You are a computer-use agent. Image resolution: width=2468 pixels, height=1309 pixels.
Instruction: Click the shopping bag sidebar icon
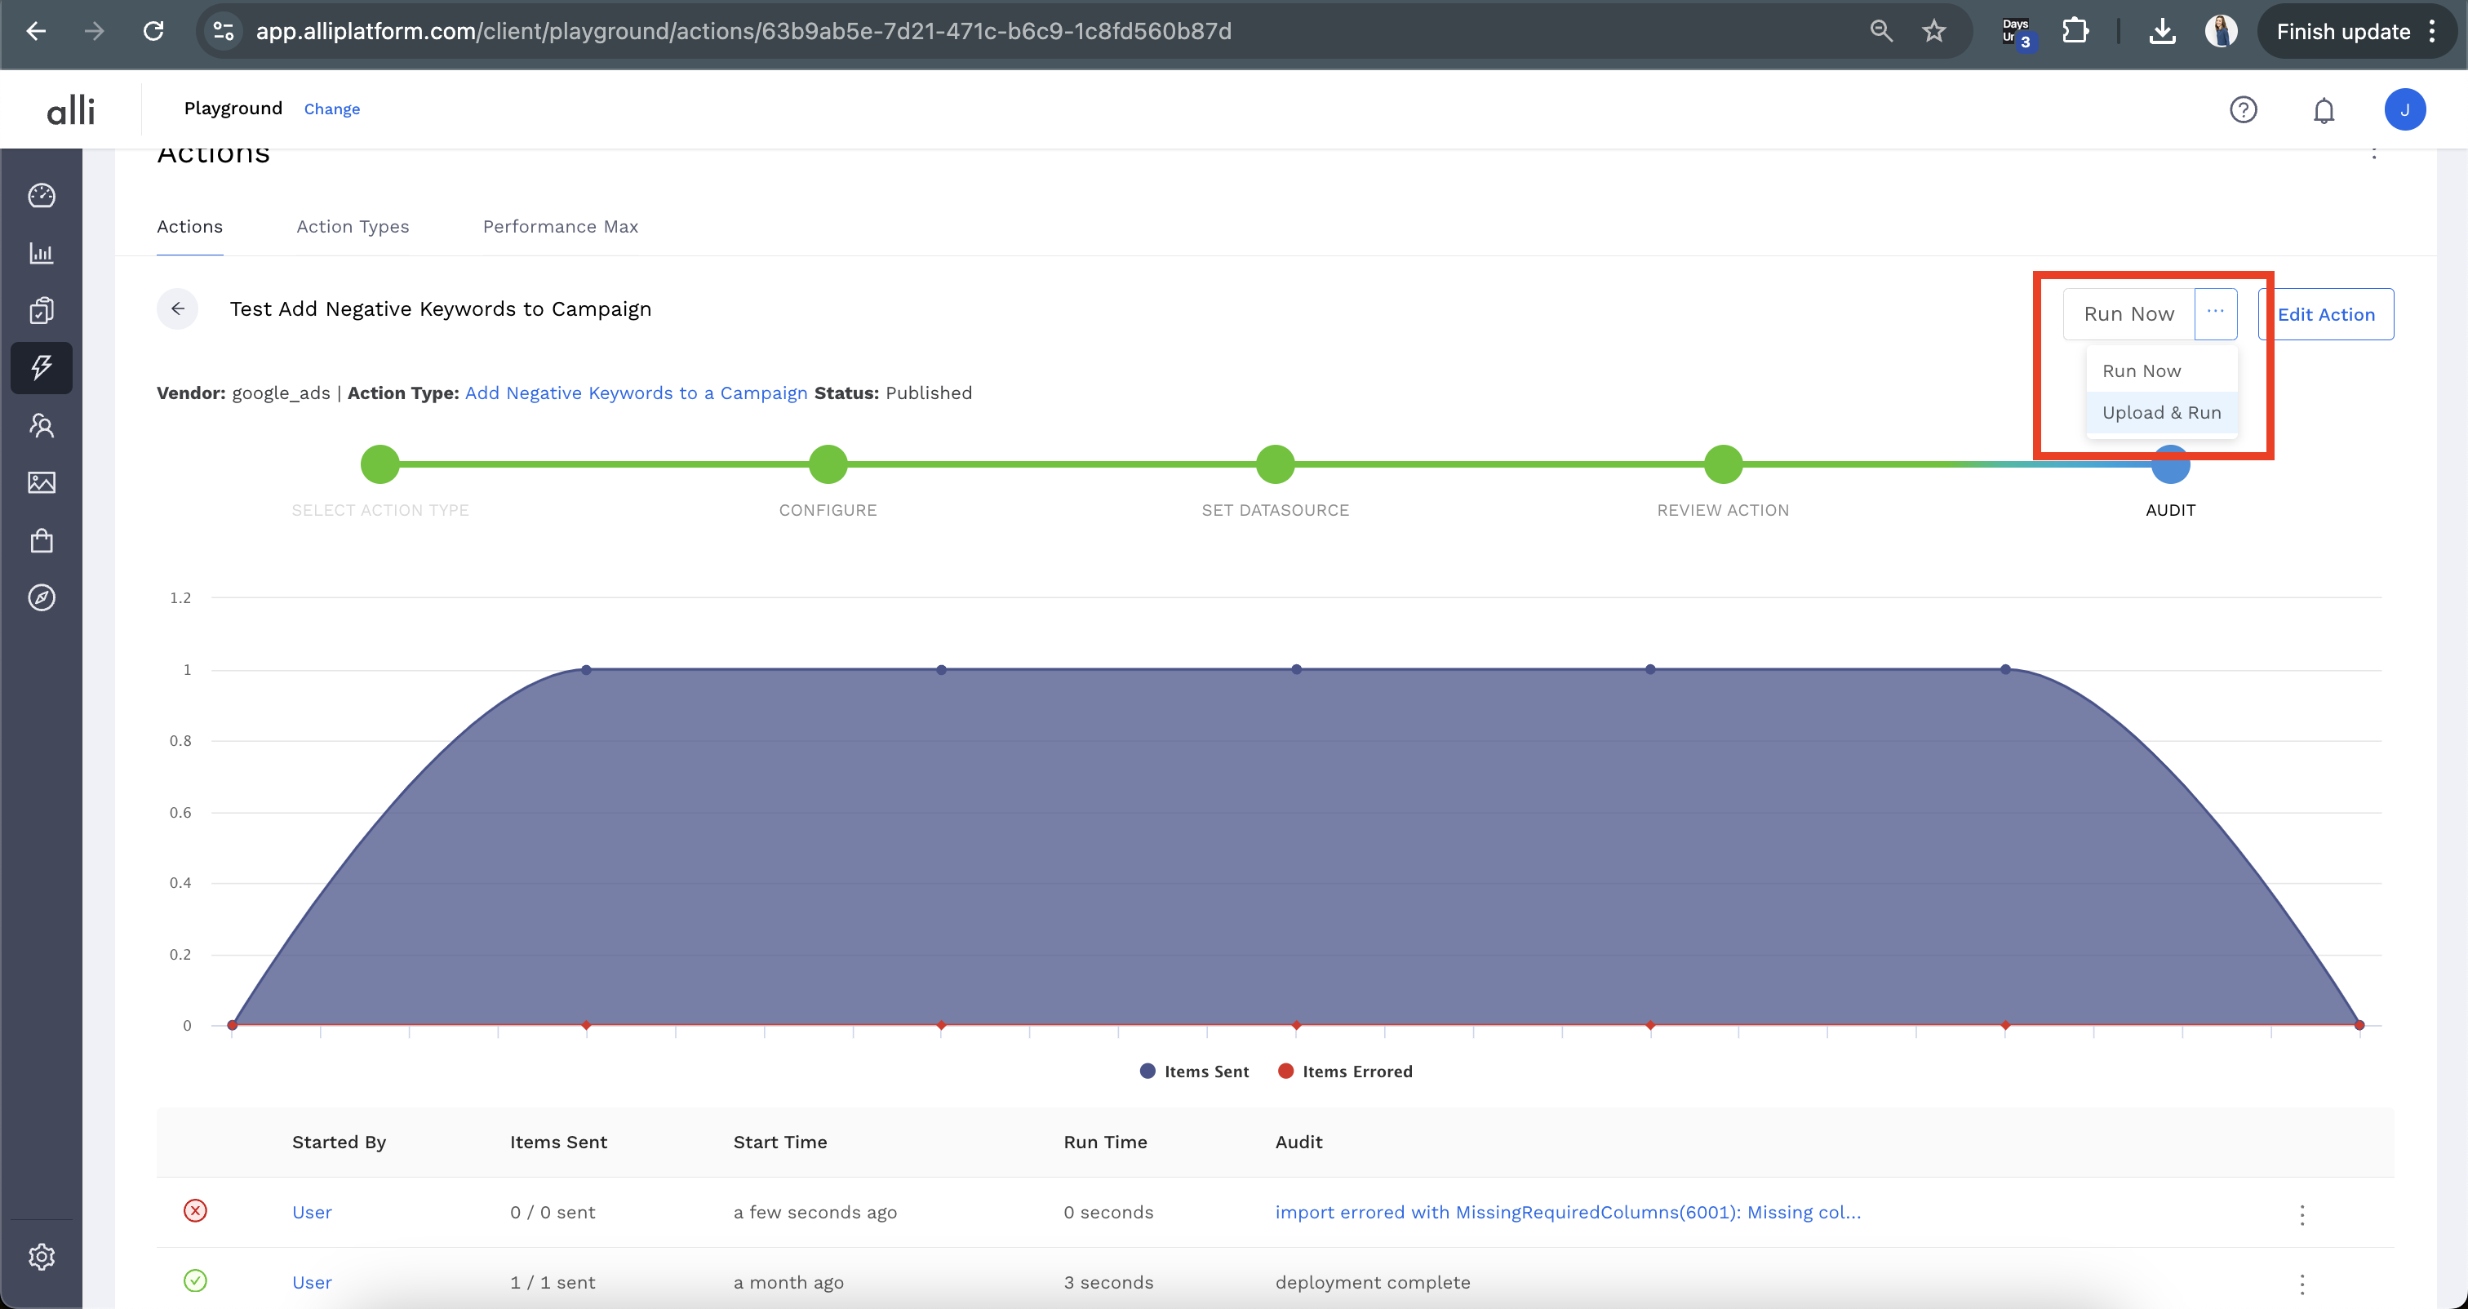[x=41, y=540]
